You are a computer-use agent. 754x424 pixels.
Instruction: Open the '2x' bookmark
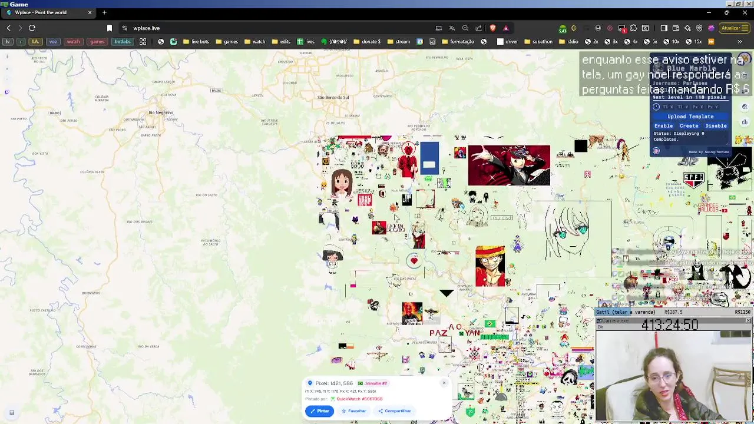click(591, 42)
